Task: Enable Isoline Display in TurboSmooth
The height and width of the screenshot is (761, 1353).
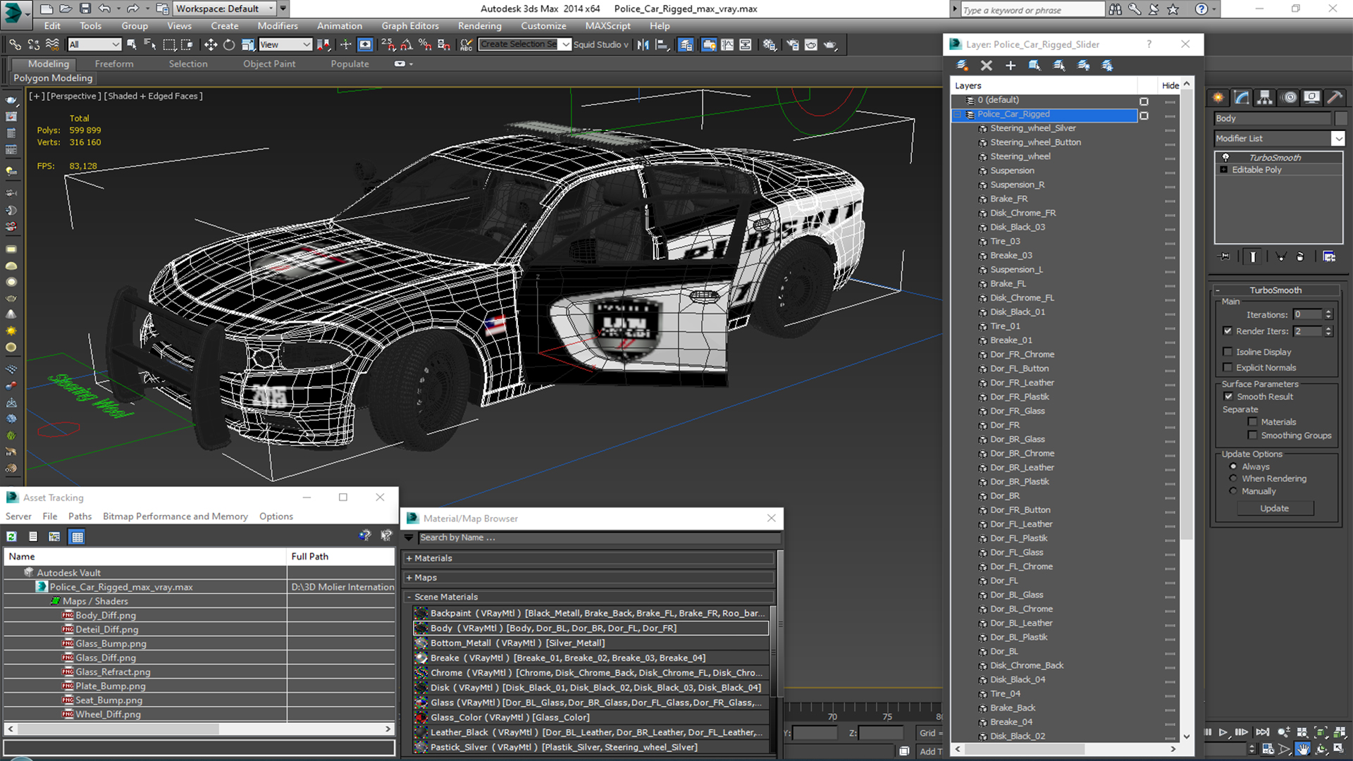Action: 1230,352
